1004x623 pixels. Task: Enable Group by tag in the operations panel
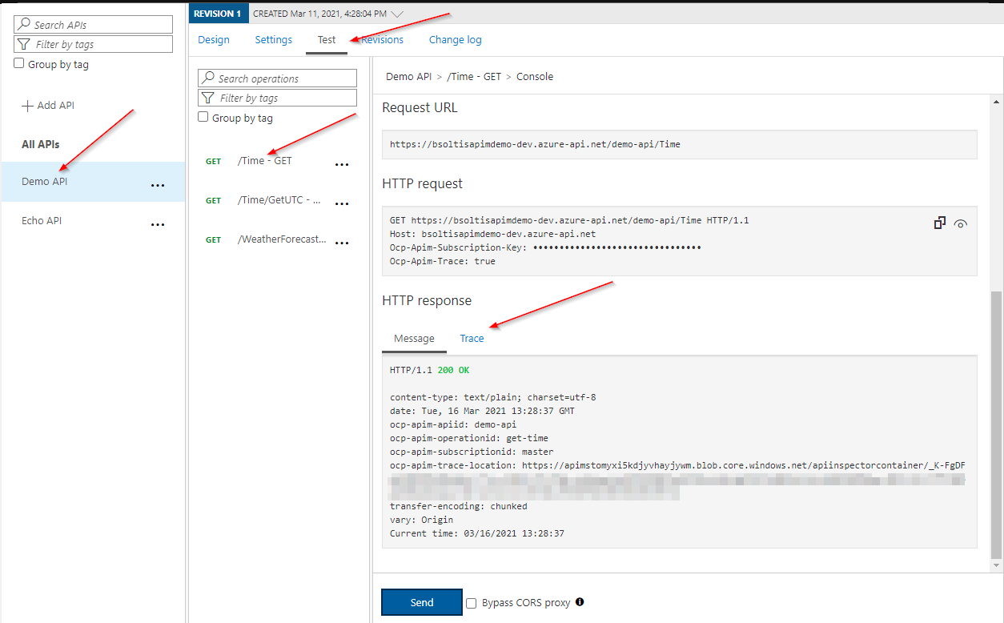pyautogui.click(x=203, y=117)
